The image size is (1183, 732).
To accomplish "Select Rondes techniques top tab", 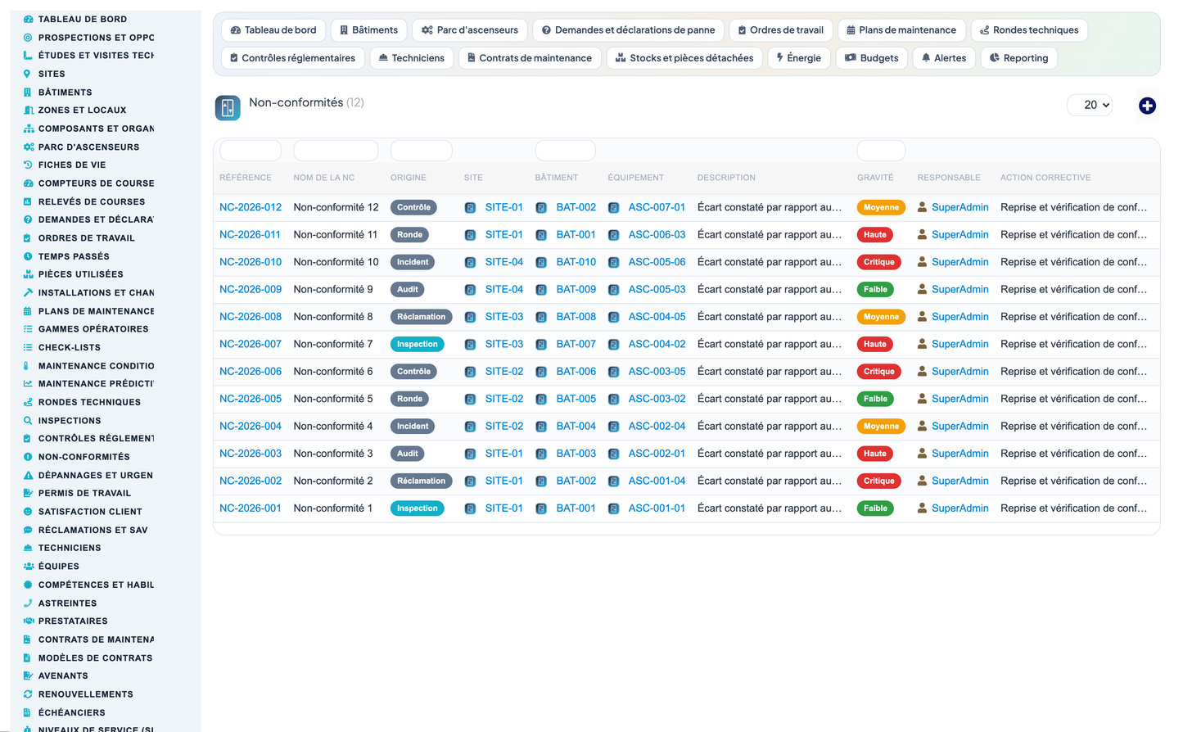I will tap(1029, 30).
